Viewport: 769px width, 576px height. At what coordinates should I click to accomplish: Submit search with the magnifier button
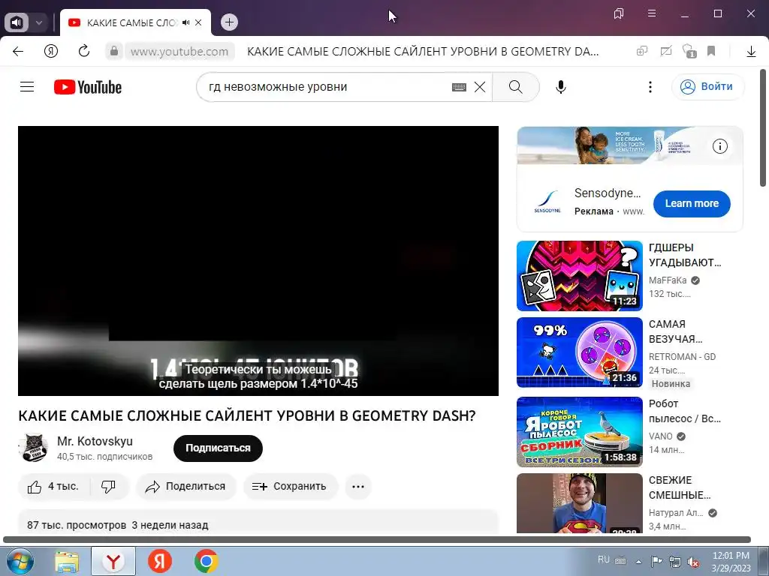(x=516, y=87)
